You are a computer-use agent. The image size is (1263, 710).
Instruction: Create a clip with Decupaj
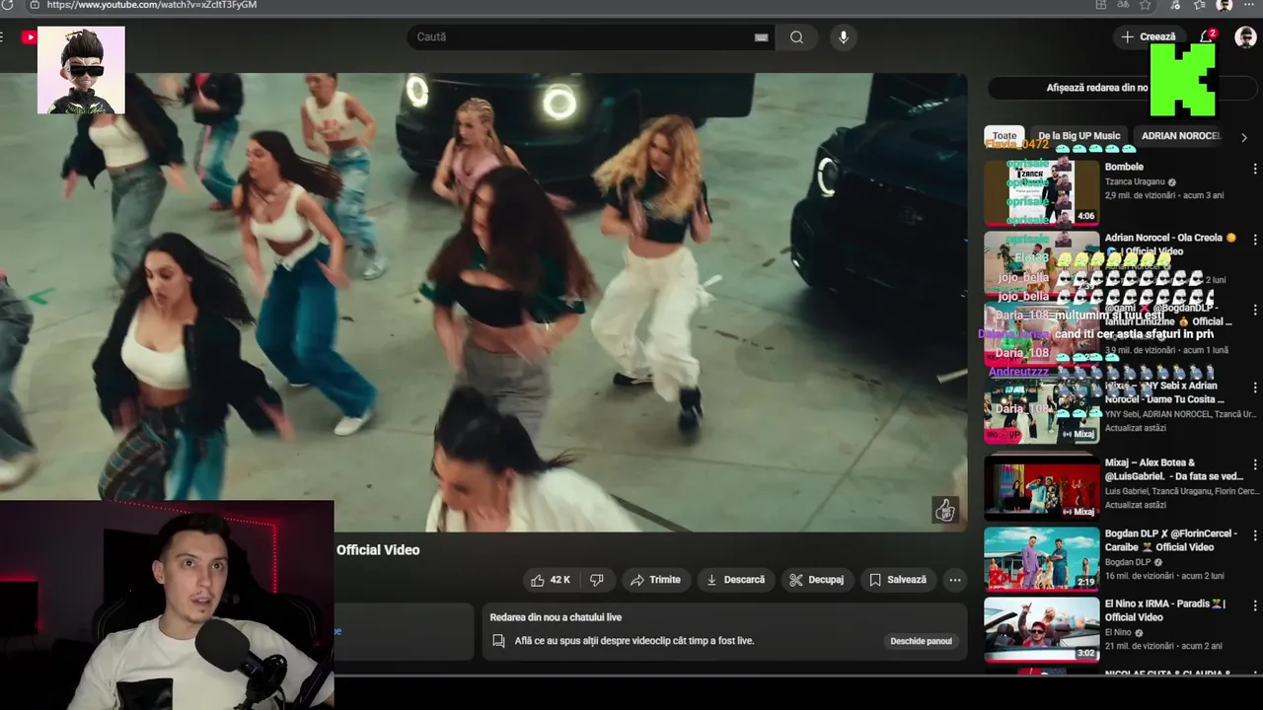point(817,580)
